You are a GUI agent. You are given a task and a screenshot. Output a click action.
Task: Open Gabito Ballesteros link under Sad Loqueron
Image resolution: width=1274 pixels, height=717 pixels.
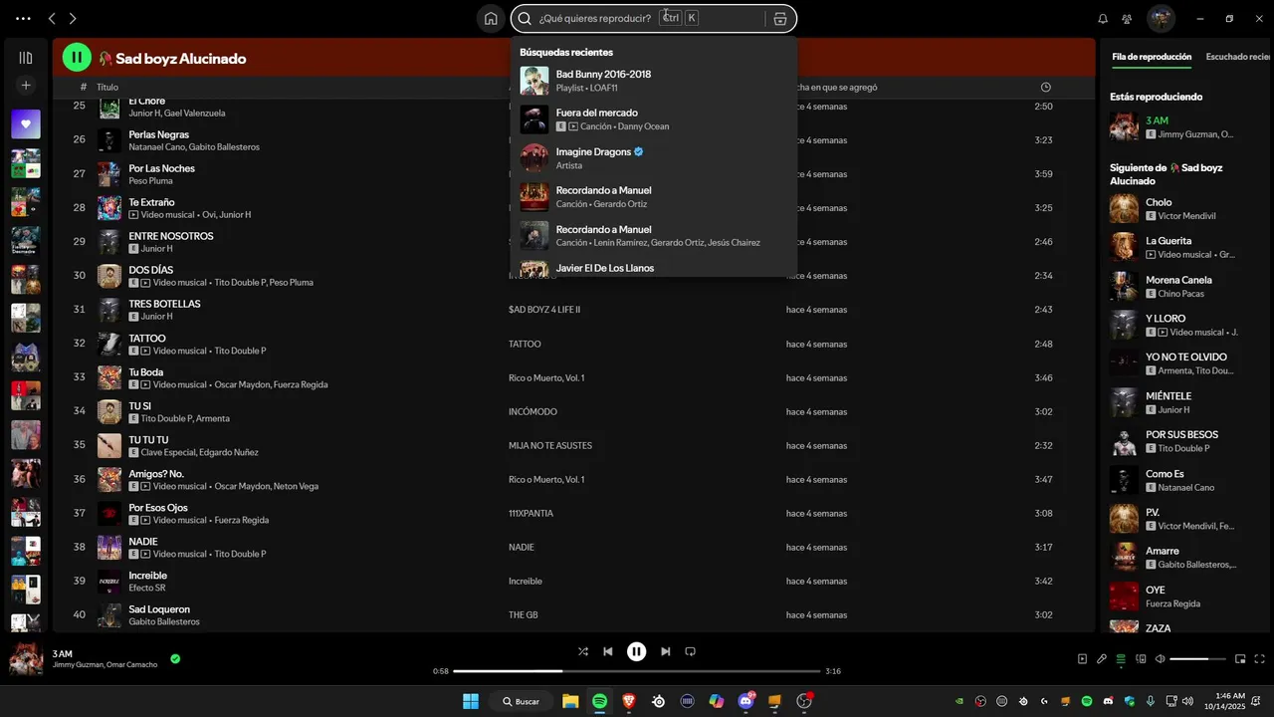click(x=164, y=621)
